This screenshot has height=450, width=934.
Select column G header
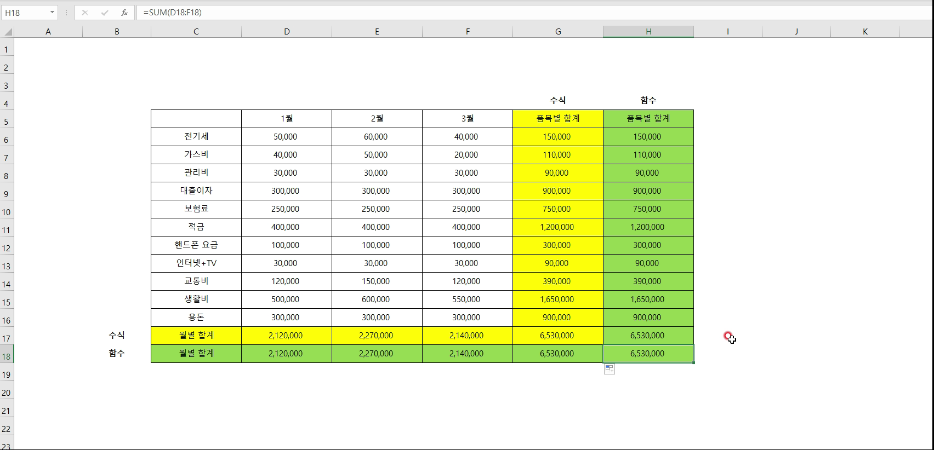[558, 32]
